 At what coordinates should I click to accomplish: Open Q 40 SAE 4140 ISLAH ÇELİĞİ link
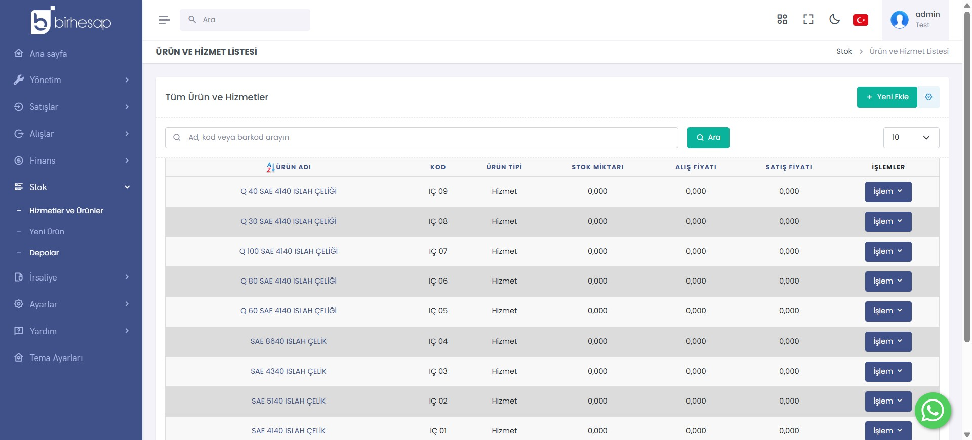[289, 191]
